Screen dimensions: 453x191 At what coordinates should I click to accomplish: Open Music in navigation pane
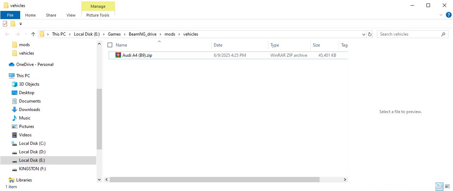coord(25,118)
